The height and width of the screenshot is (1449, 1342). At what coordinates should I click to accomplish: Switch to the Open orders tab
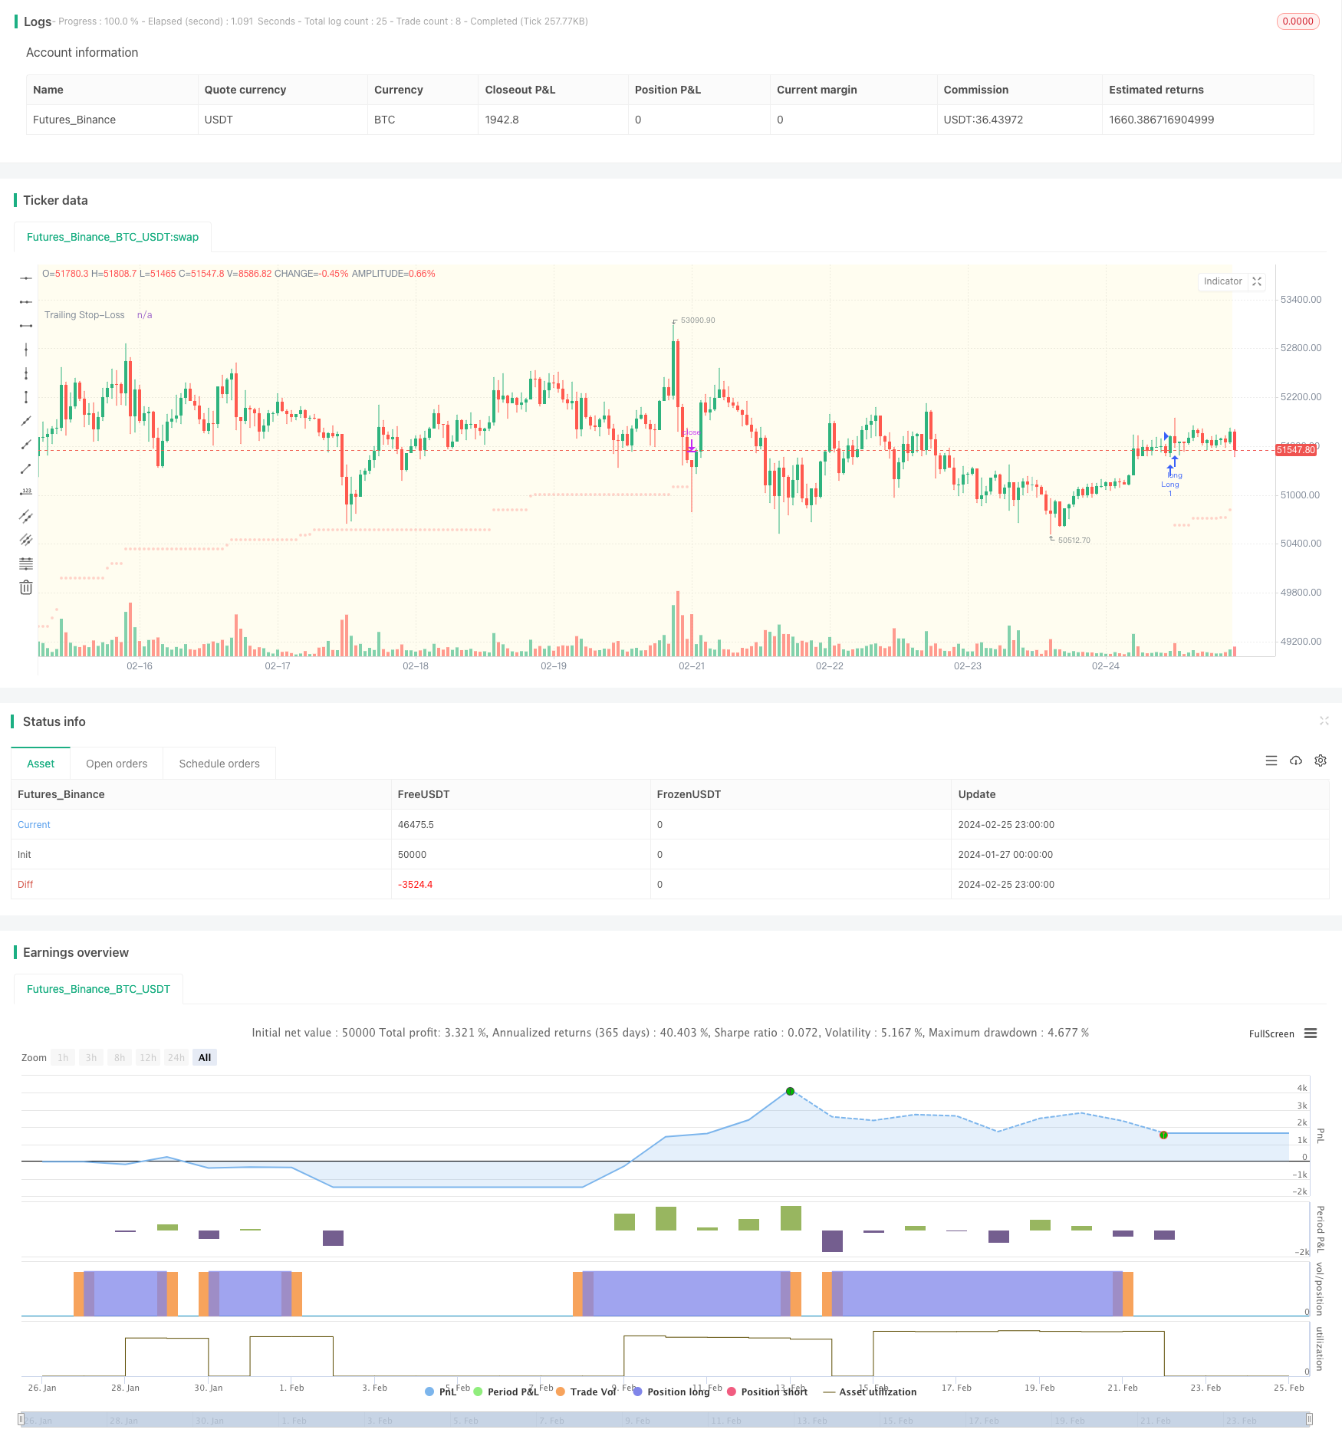[x=117, y=764]
